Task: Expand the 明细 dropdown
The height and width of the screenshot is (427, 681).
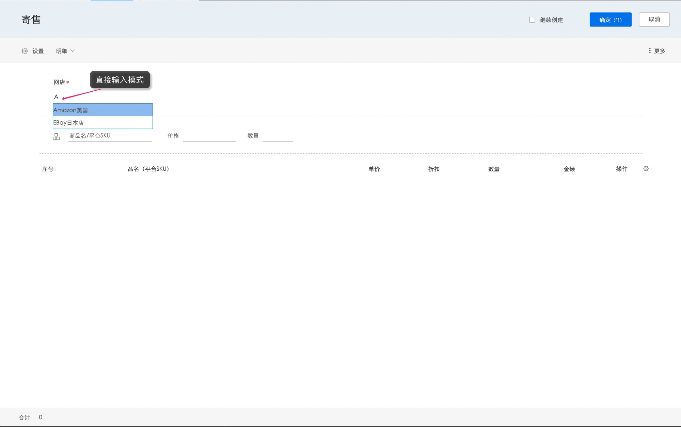Action: 65,51
